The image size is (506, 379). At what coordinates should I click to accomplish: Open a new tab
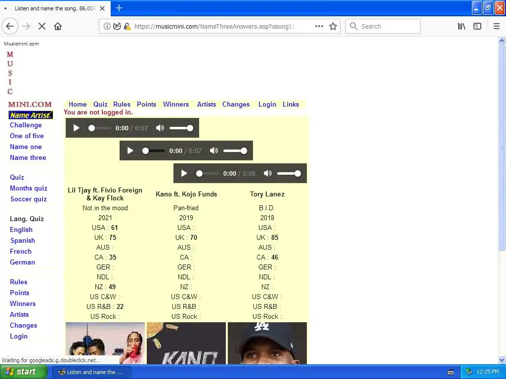pos(119,8)
